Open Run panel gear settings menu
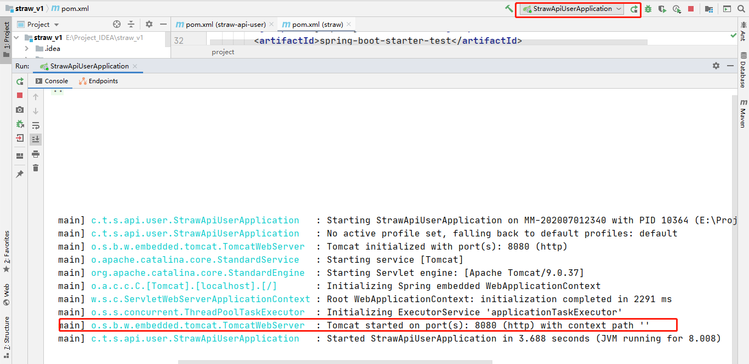This screenshot has height=364, width=749. (x=716, y=66)
